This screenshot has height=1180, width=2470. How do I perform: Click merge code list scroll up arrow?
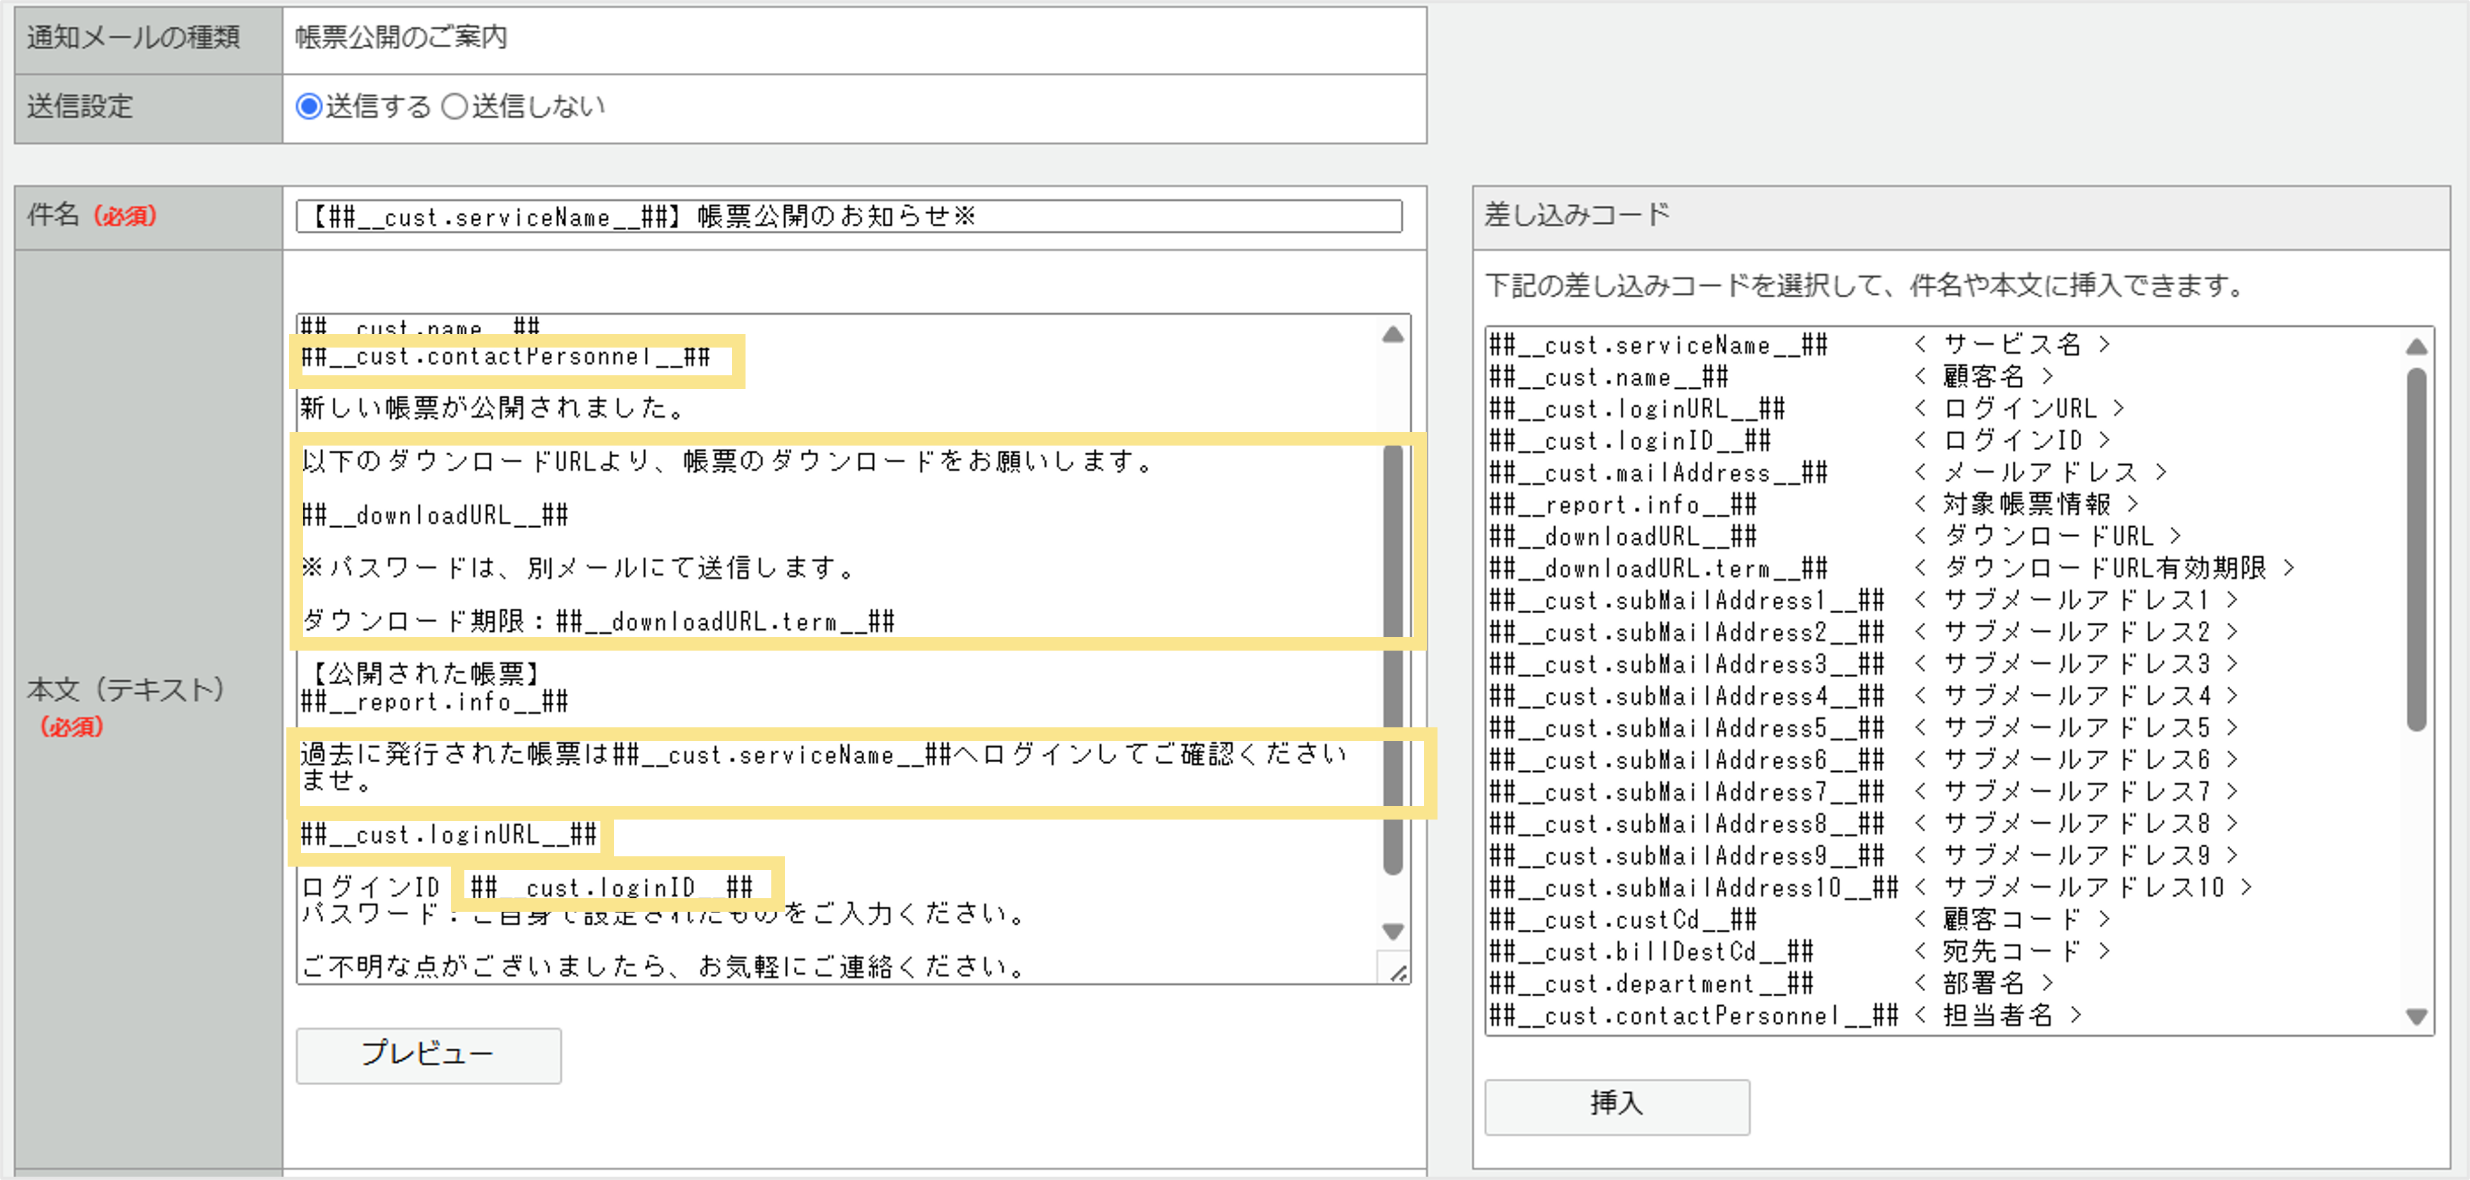2416,346
